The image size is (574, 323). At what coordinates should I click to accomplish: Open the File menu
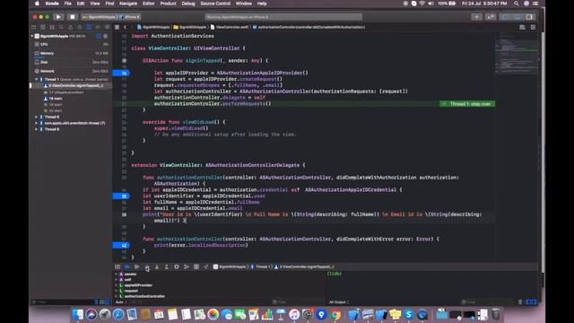[x=68, y=4]
